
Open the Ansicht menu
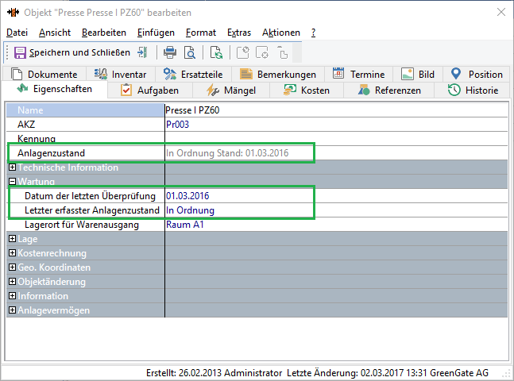pyautogui.click(x=55, y=33)
